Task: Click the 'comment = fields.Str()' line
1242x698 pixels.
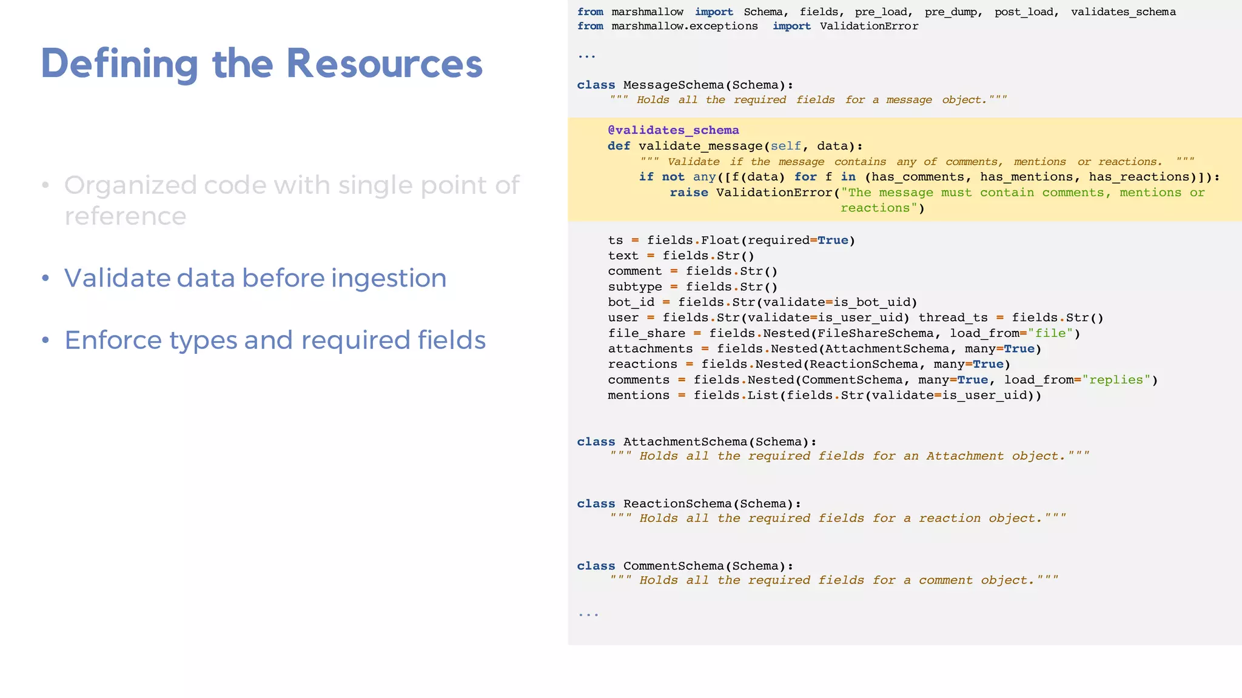Action: coord(693,271)
